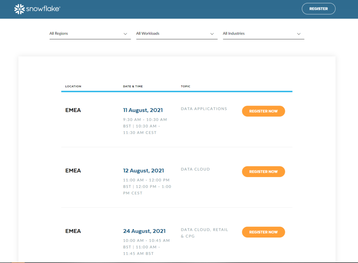358x263 pixels.
Task: Click the All Regions chevron arrow
Action: click(126, 34)
